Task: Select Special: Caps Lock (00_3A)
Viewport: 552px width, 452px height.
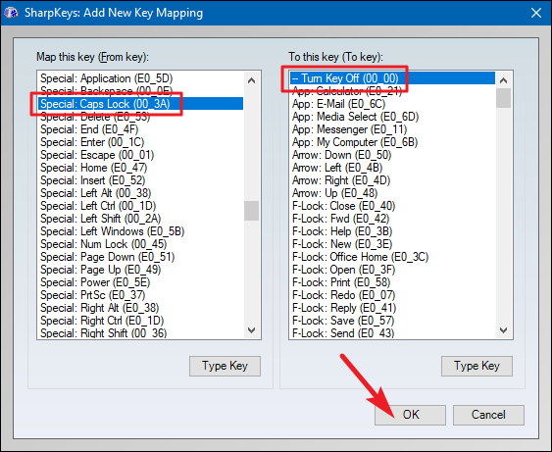Action: click(x=140, y=104)
